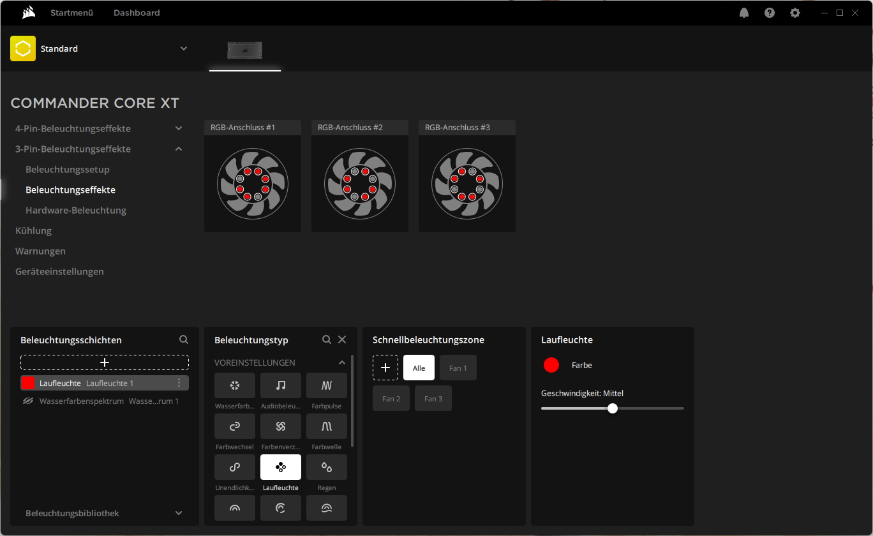
Task: Click the COMMANDER CORE XT heading
Action: coord(95,103)
